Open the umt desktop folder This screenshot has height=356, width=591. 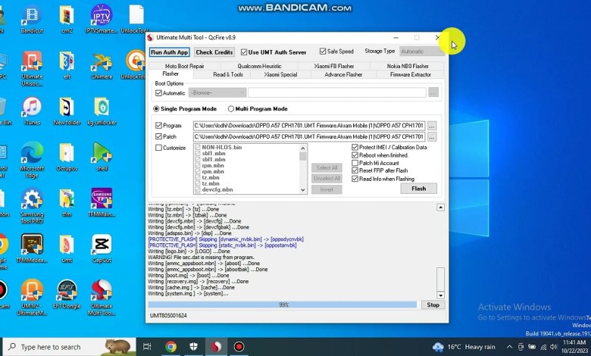tap(67, 248)
